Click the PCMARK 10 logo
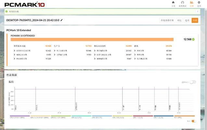Viewport: 207px width, 130px height. (x=25, y=4)
